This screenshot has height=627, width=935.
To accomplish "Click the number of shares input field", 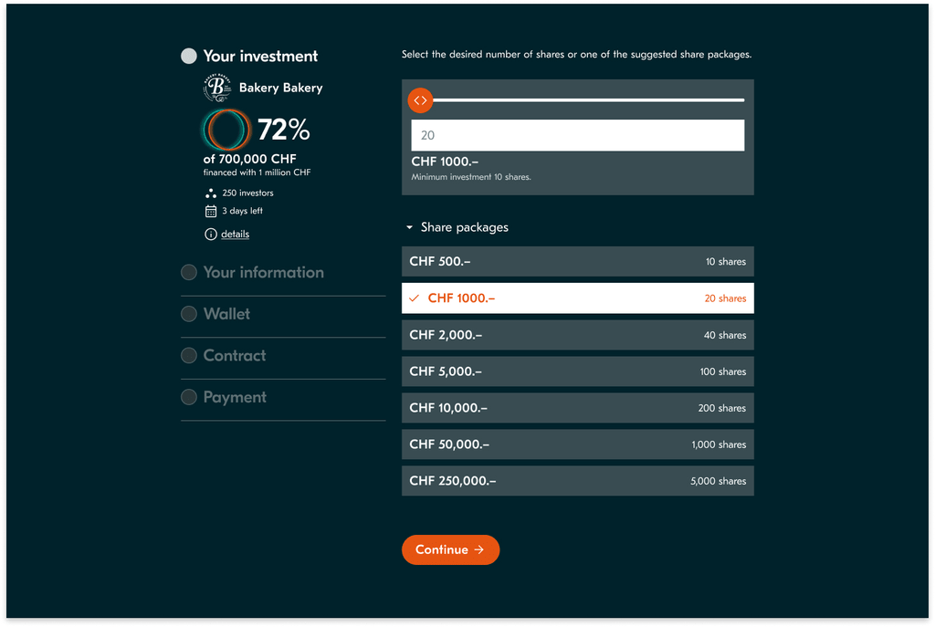I will click(577, 135).
